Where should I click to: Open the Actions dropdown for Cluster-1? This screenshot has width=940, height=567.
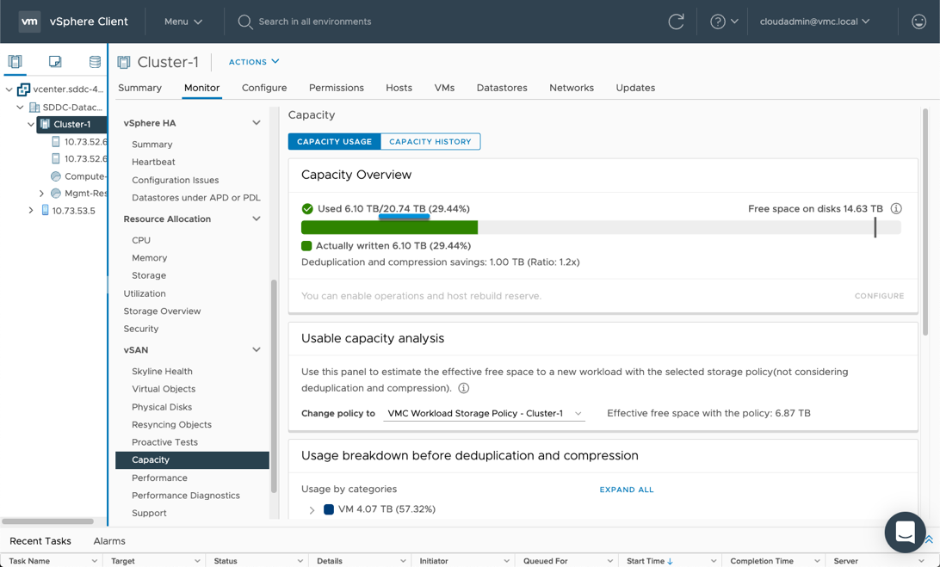(x=254, y=62)
